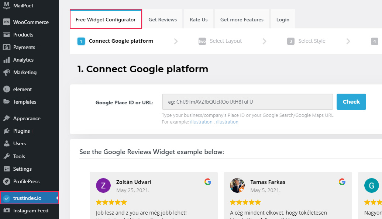Click the Plugins plug icon
Image resolution: width=382 pixels, height=219 pixels.
point(7,131)
